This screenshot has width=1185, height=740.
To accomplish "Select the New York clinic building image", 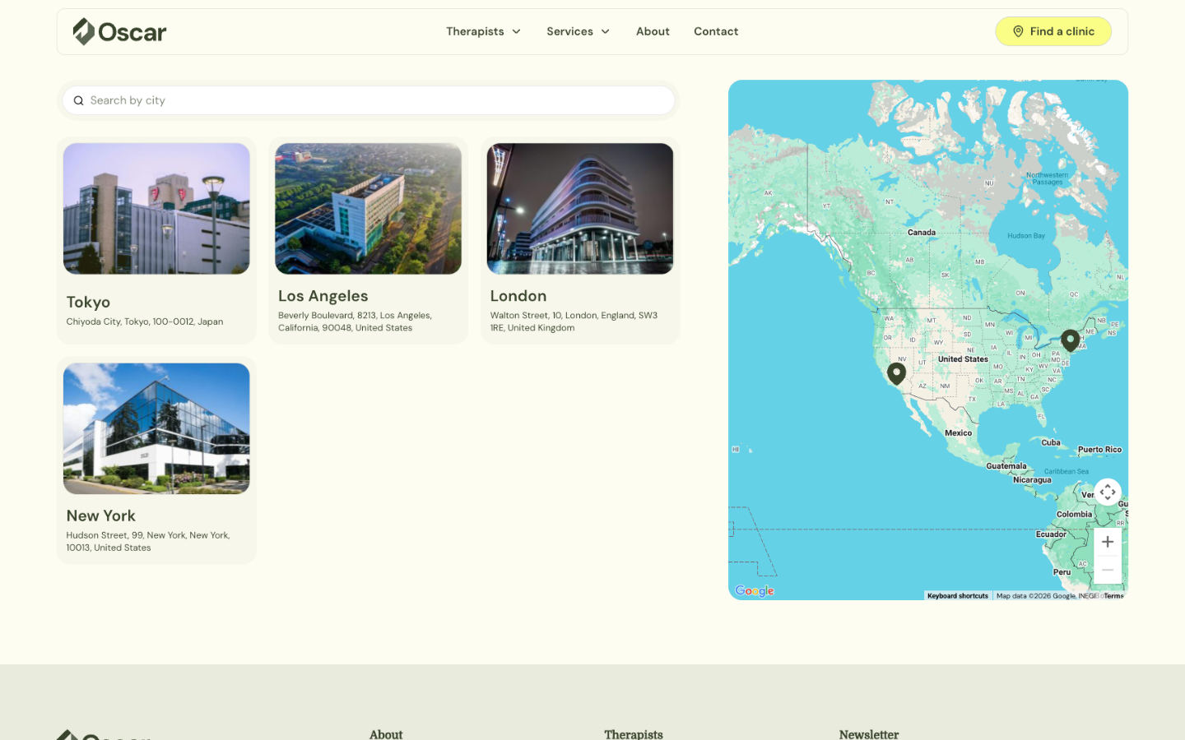I will tap(156, 428).
